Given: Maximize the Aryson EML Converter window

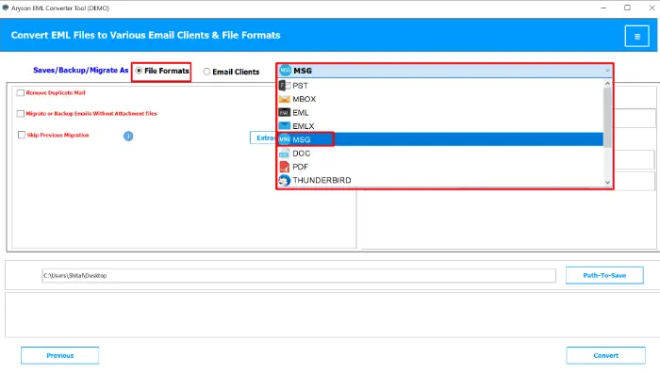Looking at the screenshot, I should 627,8.
